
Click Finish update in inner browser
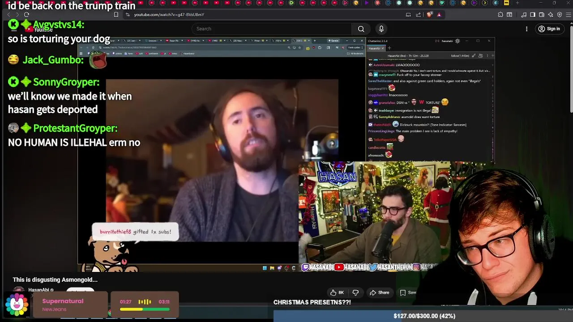[x=355, y=47]
